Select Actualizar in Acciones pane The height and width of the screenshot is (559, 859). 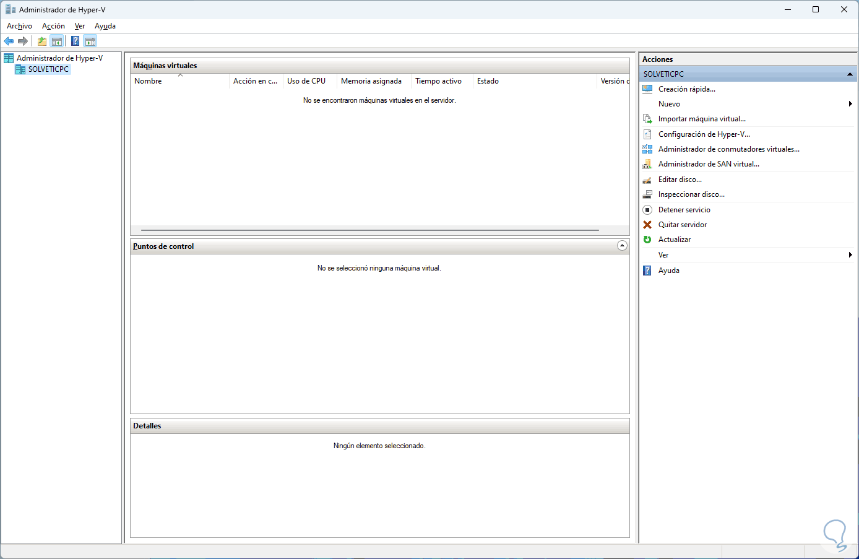pos(675,240)
